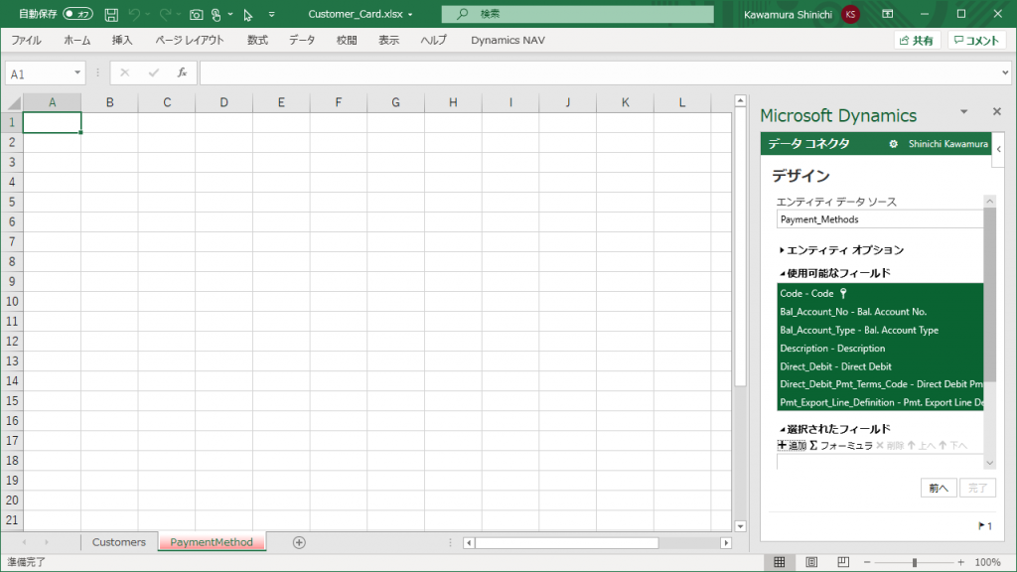Open the Microsoft Dynamics pane options dropdown
Image resolution: width=1017 pixels, height=572 pixels.
coord(963,112)
